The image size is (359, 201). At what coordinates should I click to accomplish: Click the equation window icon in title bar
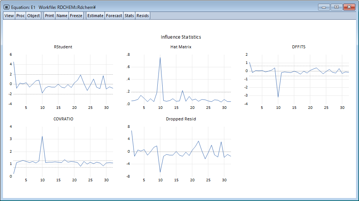[6, 7]
